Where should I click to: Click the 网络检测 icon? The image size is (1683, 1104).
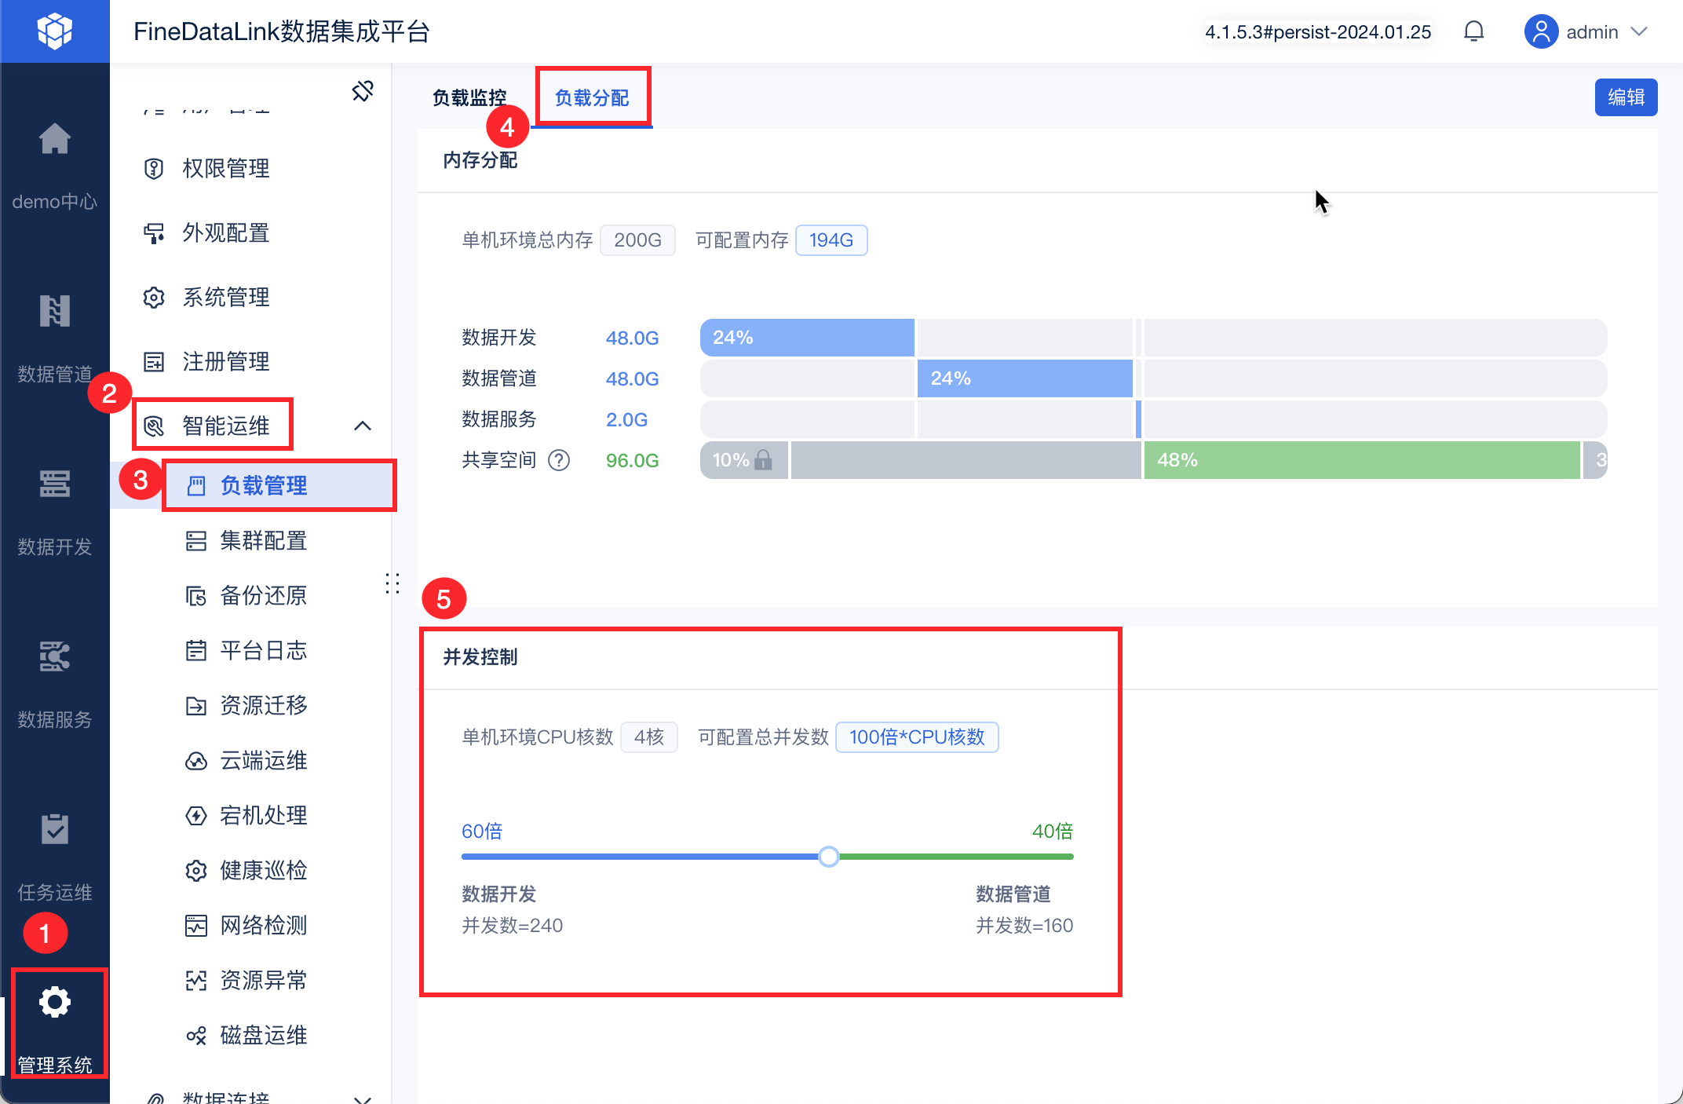[x=195, y=925]
